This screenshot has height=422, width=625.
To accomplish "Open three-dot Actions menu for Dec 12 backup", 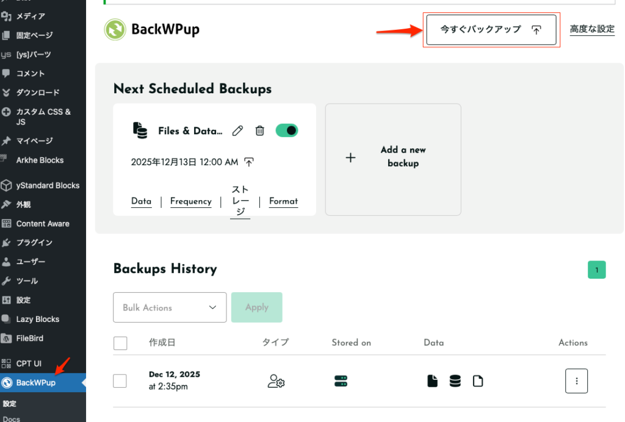I will (x=576, y=381).
